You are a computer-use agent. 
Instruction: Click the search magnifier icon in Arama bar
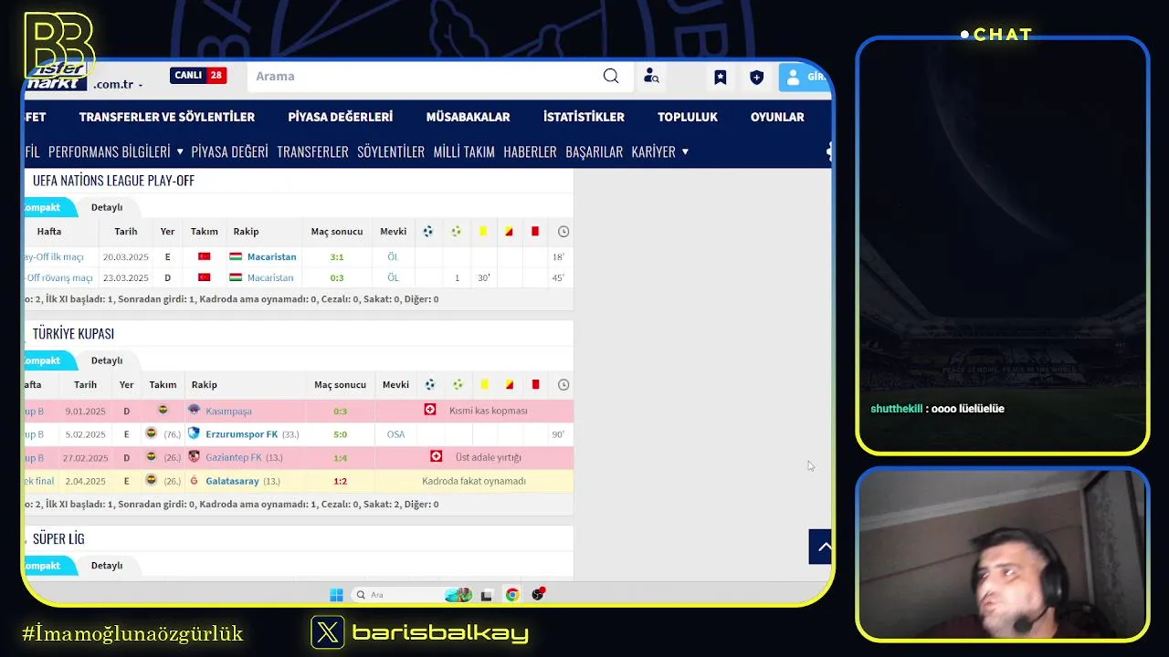611,77
